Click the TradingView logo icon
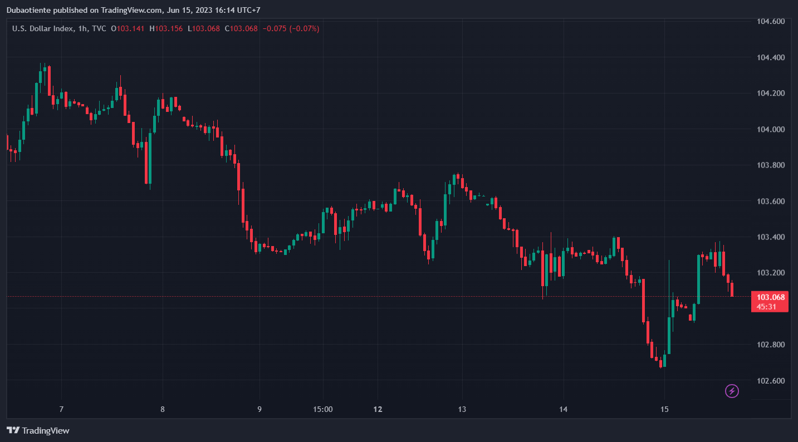The image size is (798, 442). [13, 430]
